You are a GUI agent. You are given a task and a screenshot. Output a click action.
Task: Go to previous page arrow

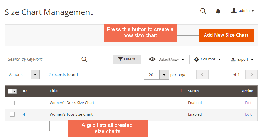202,75
